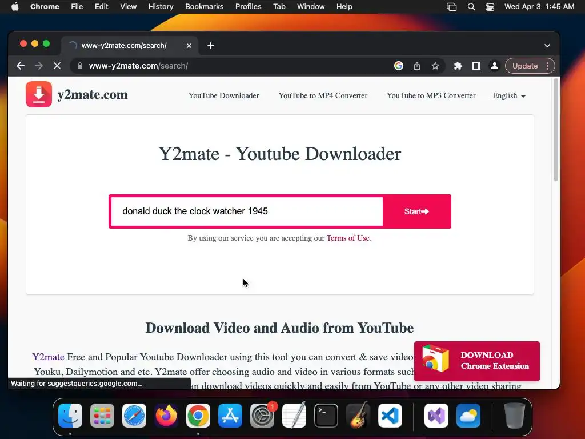This screenshot has width=585, height=439.
Task: Click the Y2mate link in description paragraph
Action: coord(48,357)
